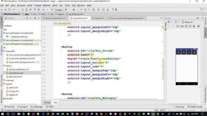This screenshot has height=116, width=207.
Task: Click the Find magnifier toolbar icon
Action: tap(35, 10)
